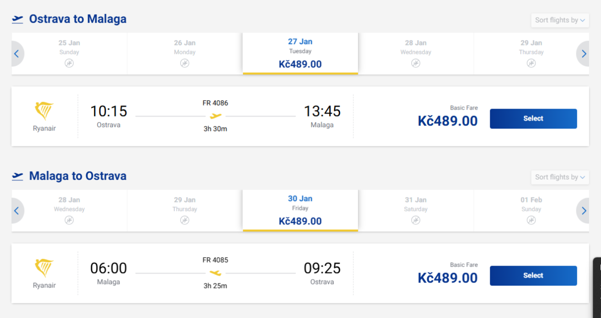Choose the 26 Jan Monday date tab

[x=185, y=53]
